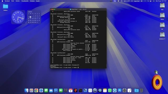Click the date and time in menu bar
This screenshot has height=94, width=168.
[x=161, y=1]
